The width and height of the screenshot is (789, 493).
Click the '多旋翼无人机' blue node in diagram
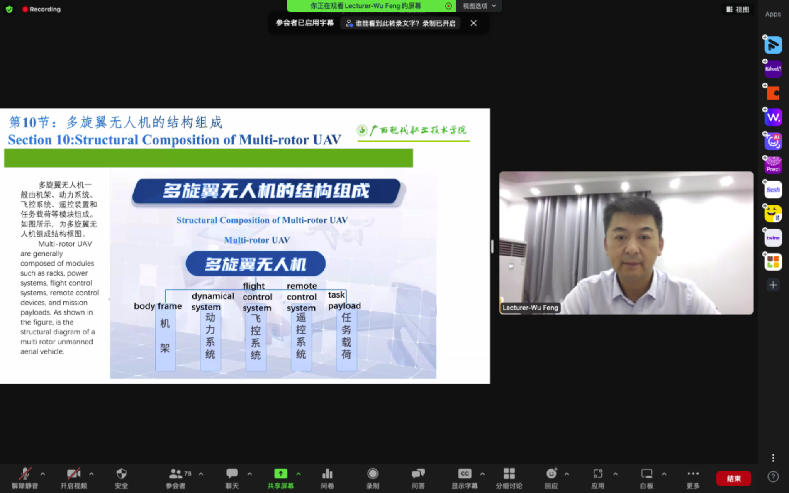click(x=256, y=264)
